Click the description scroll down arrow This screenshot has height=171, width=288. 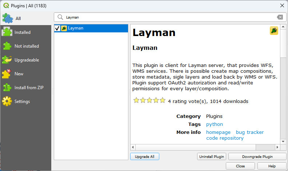[283, 142]
